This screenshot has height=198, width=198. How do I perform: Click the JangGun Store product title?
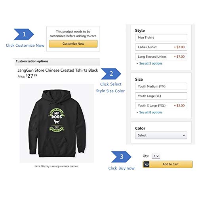58,70
